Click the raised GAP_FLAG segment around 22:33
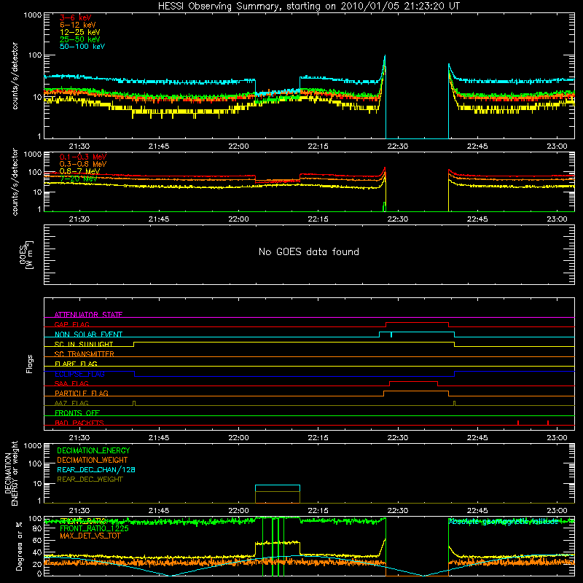Screen dimensions: 583x583 [417, 323]
